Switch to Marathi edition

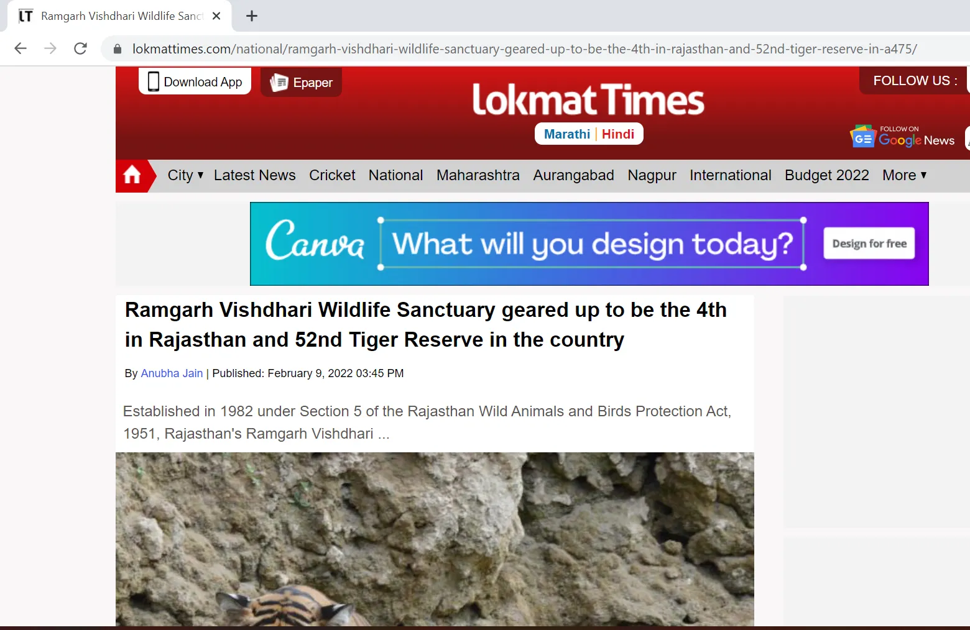(566, 134)
